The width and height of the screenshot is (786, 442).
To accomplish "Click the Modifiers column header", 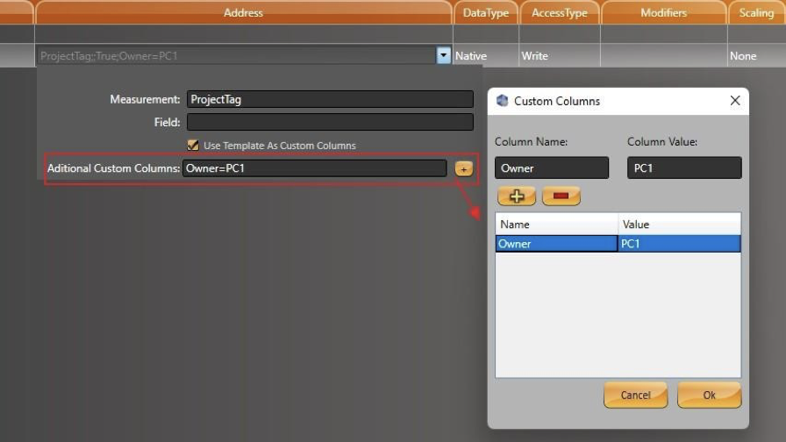I will click(x=663, y=13).
